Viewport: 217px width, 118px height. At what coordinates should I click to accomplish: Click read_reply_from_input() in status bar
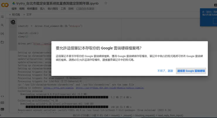click(170, 115)
